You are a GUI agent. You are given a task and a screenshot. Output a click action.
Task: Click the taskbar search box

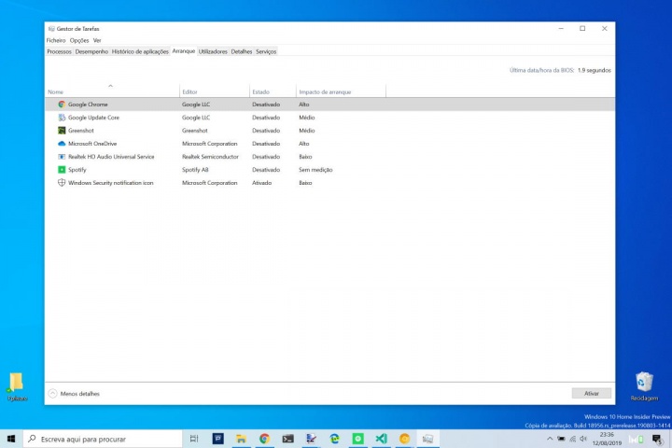point(103,439)
